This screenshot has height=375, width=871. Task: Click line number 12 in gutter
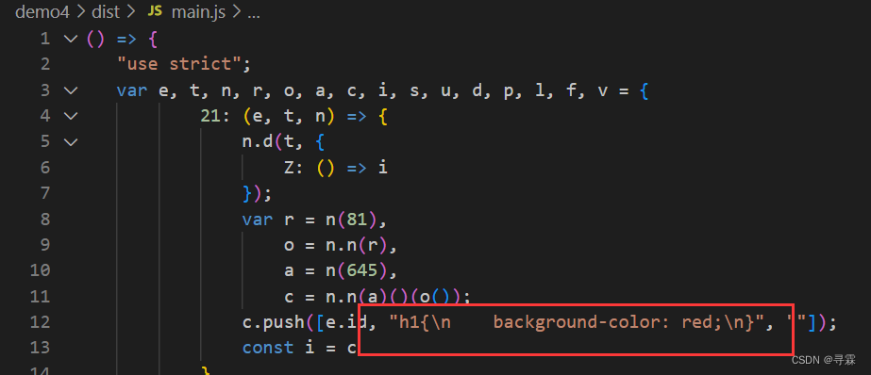pos(40,321)
